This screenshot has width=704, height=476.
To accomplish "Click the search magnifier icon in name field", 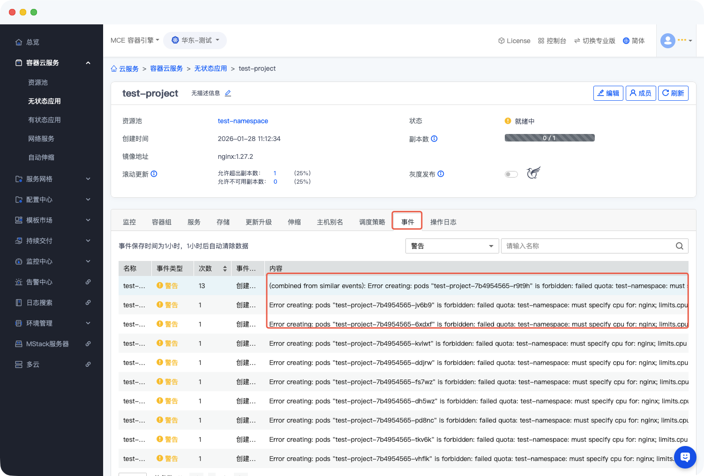I will 679,246.
